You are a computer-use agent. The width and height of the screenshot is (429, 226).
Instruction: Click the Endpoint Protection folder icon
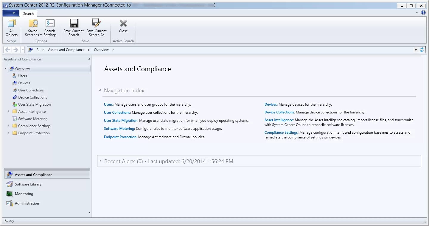15,133
